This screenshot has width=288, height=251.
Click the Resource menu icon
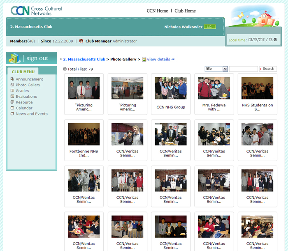[x=12, y=102]
